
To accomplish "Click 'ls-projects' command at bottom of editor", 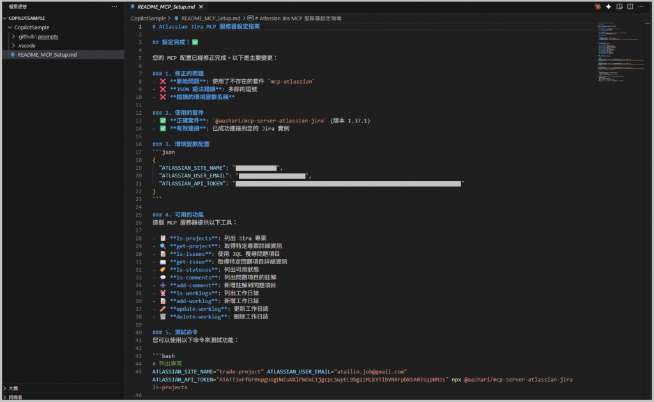I will coord(170,387).
